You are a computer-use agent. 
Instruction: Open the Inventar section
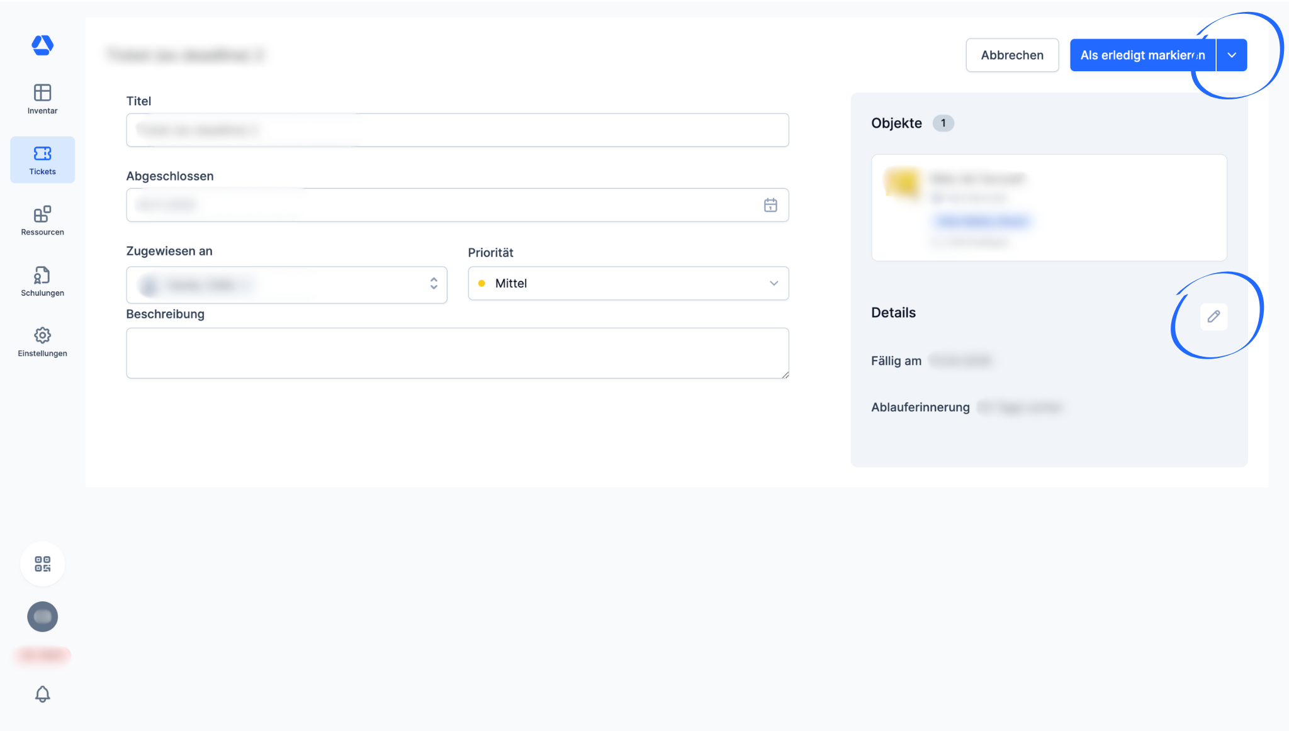[x=42, y=99]
